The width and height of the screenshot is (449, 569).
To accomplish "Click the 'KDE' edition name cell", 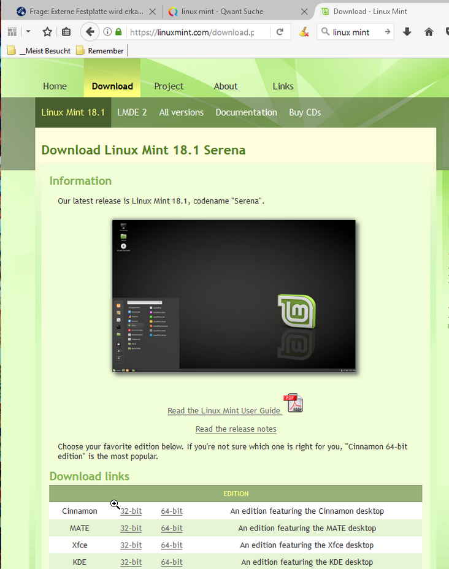I will point(80,562).
